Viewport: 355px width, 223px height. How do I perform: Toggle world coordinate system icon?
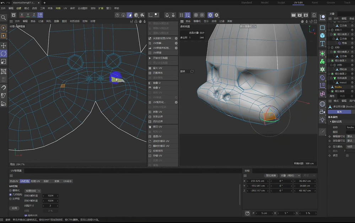coord(40,15)
